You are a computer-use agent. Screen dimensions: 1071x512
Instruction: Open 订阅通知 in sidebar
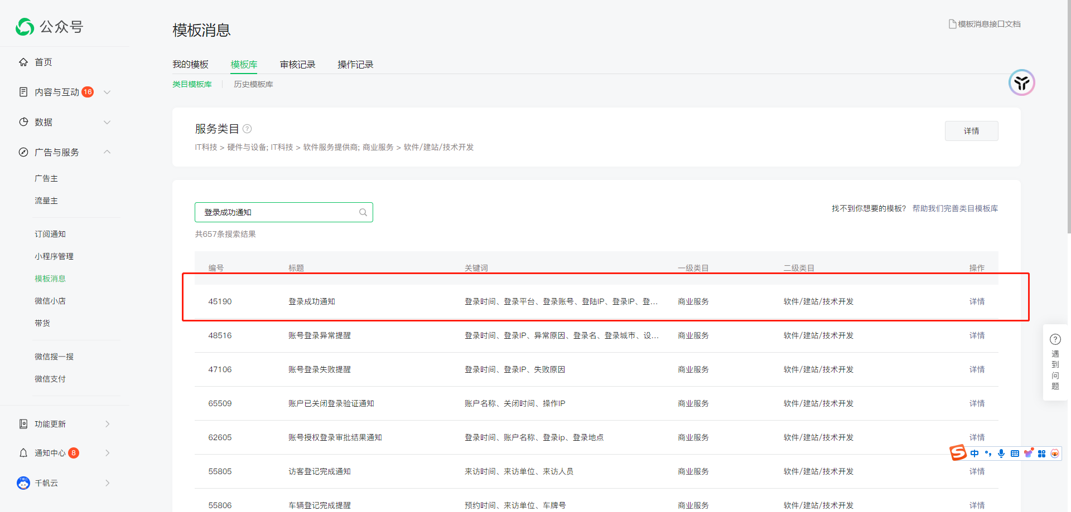tap(50, 234)
